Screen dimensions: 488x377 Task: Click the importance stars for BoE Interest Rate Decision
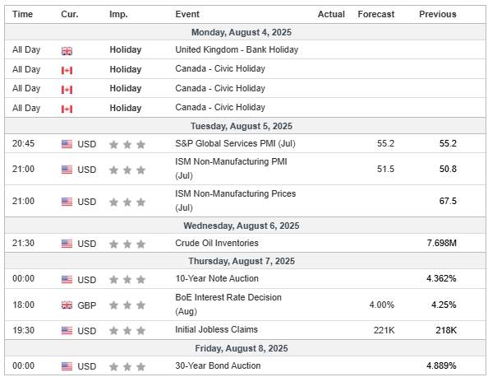(127, 305)
